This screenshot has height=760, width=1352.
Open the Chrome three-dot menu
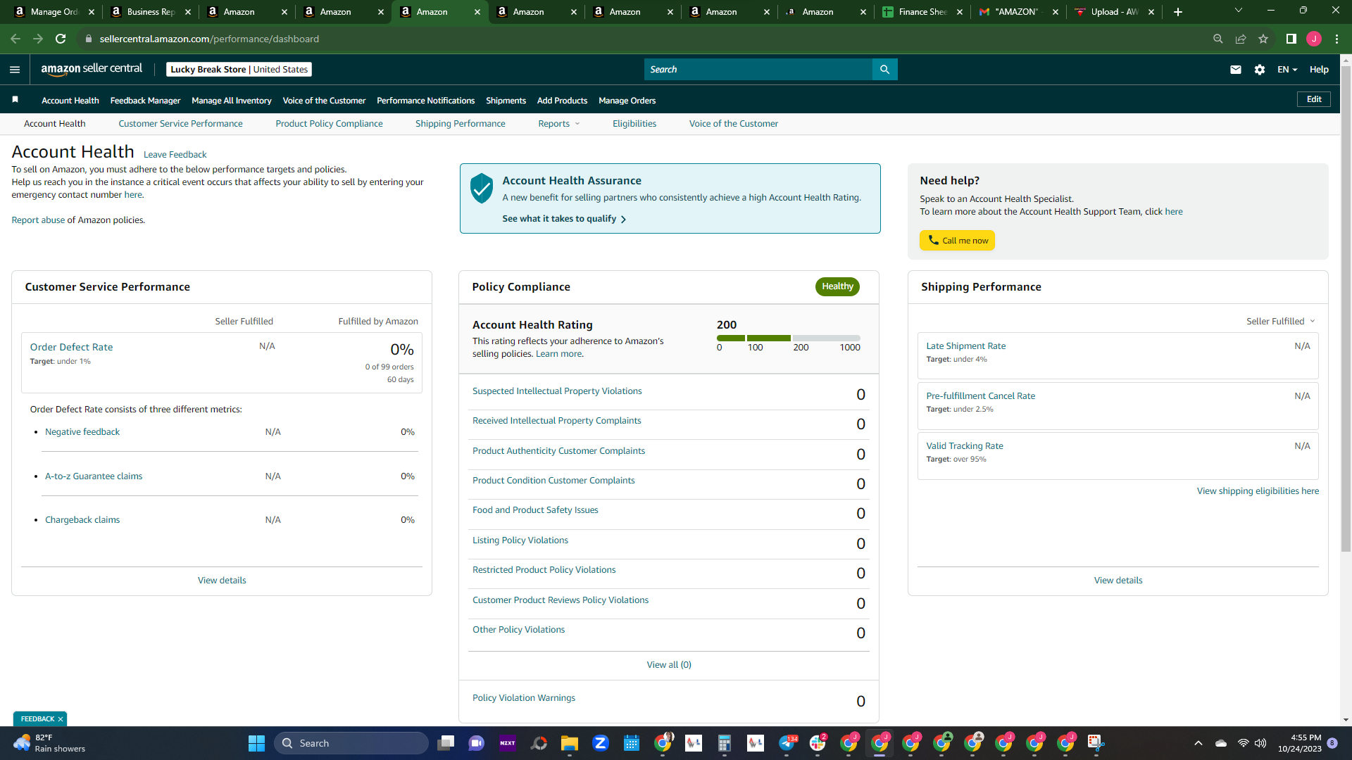[x=1337, y=39]
